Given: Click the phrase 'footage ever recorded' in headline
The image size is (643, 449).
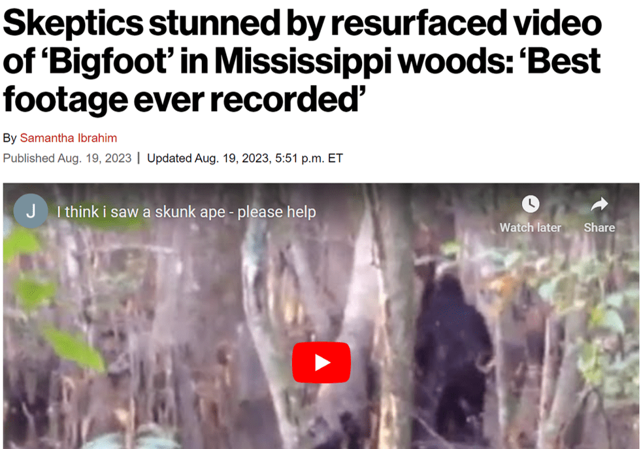Looking at the screenshot, I should [180, 99].
